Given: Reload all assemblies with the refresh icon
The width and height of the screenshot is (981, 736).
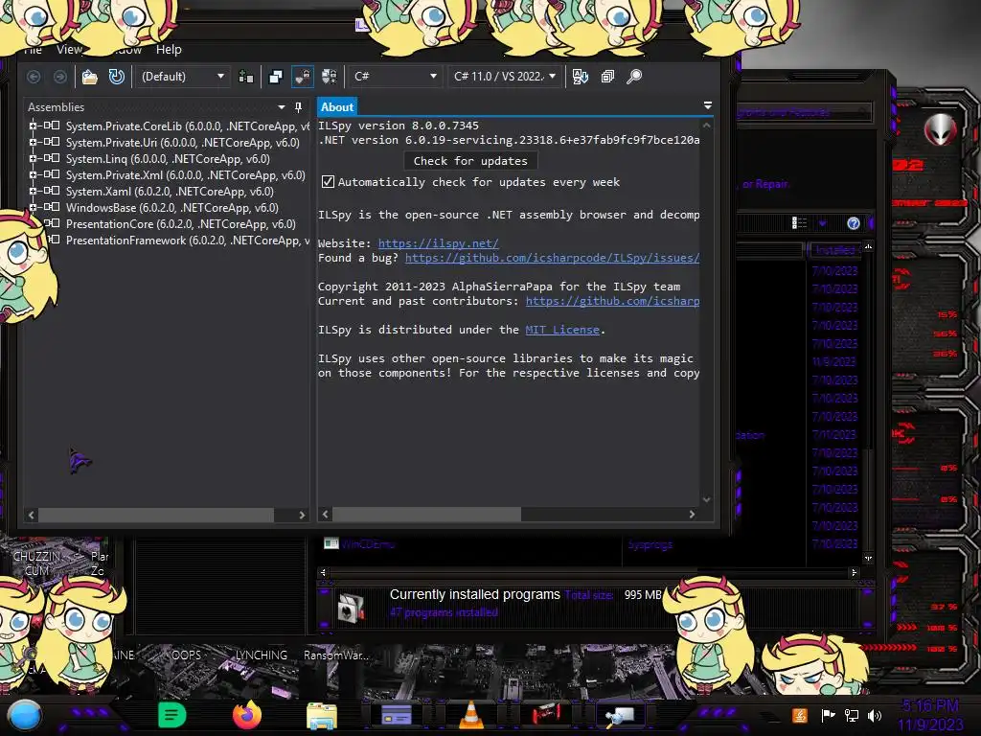Looking at the screenshot, I should tap(116, 77).
